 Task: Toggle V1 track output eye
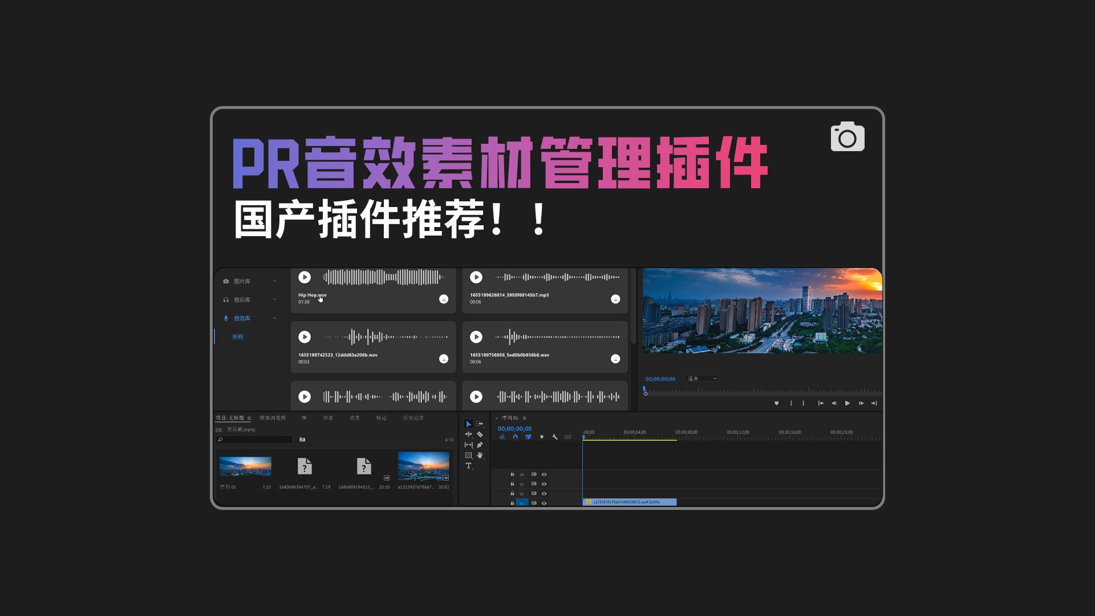click(x=544, y=503)
